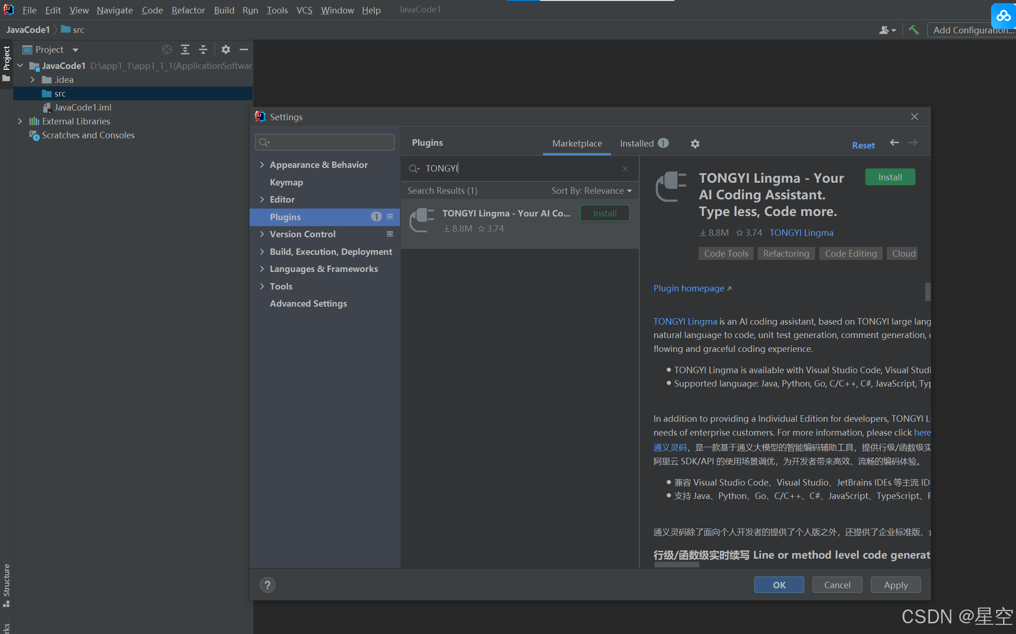Open Project panel gear options
The width and height of the screenshot is (1016, 634).
pos(226,49)
